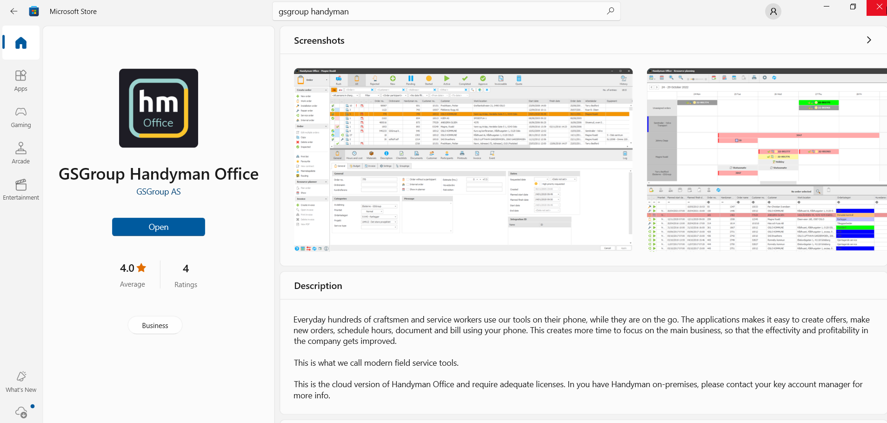Open the installed GSGroup Handyman Office app
The width and height of the screenshot is (887, 423).
point(159,227)
